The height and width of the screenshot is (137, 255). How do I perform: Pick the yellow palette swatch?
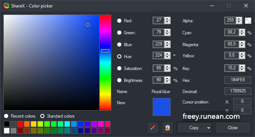point(34,124)
